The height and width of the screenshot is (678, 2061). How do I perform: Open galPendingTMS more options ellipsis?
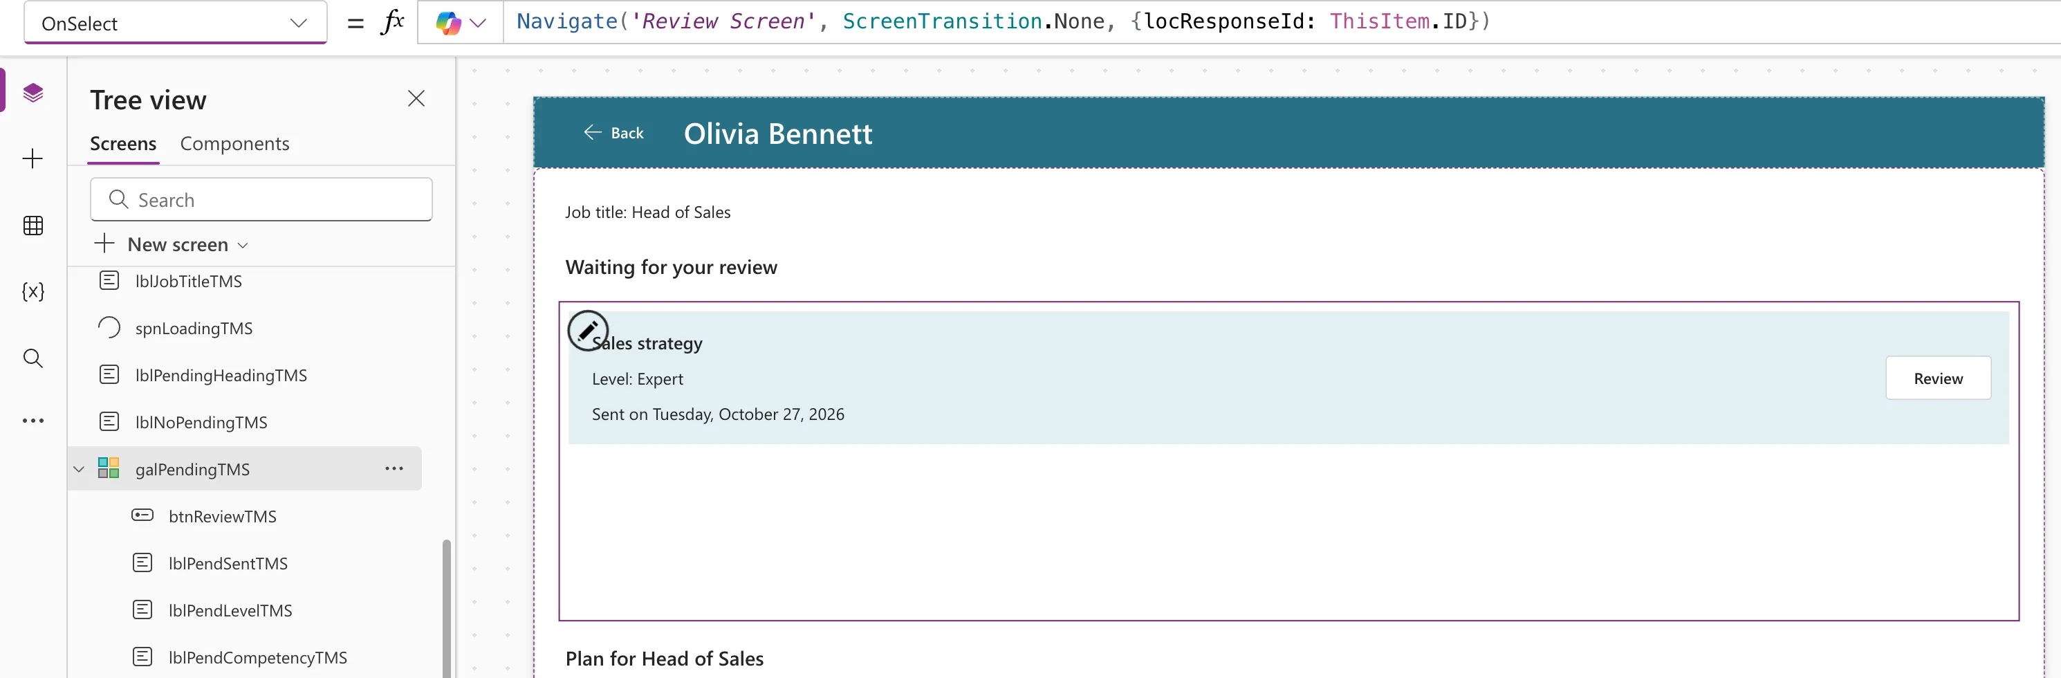(394, 468)
